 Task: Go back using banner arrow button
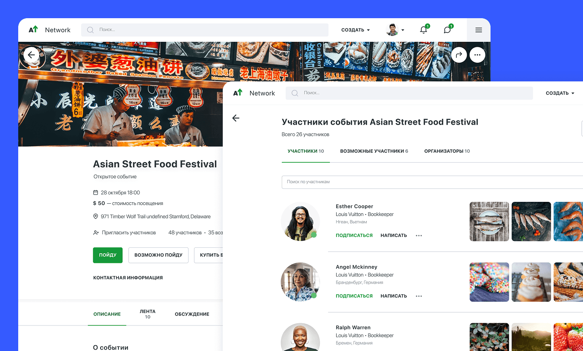pyautogui.click(x=31, y=55)
